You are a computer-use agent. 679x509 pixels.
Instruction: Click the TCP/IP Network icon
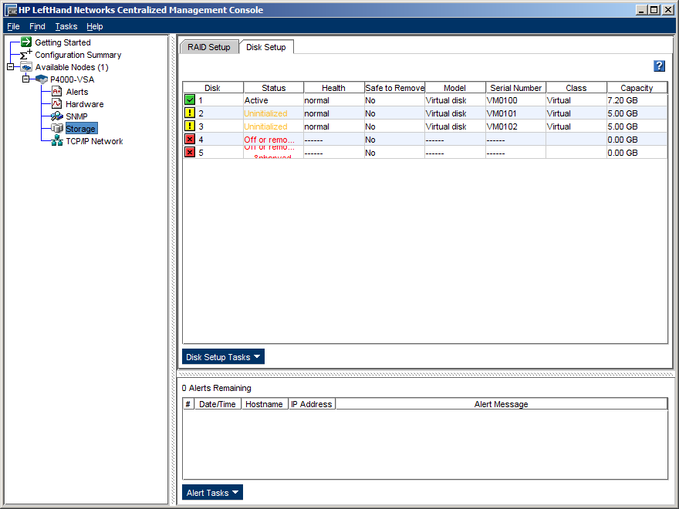[x=57, y=141]
